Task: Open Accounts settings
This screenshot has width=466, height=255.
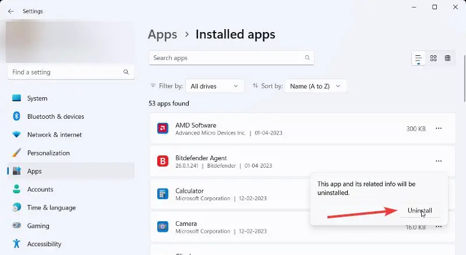Action: coord(70,189)
